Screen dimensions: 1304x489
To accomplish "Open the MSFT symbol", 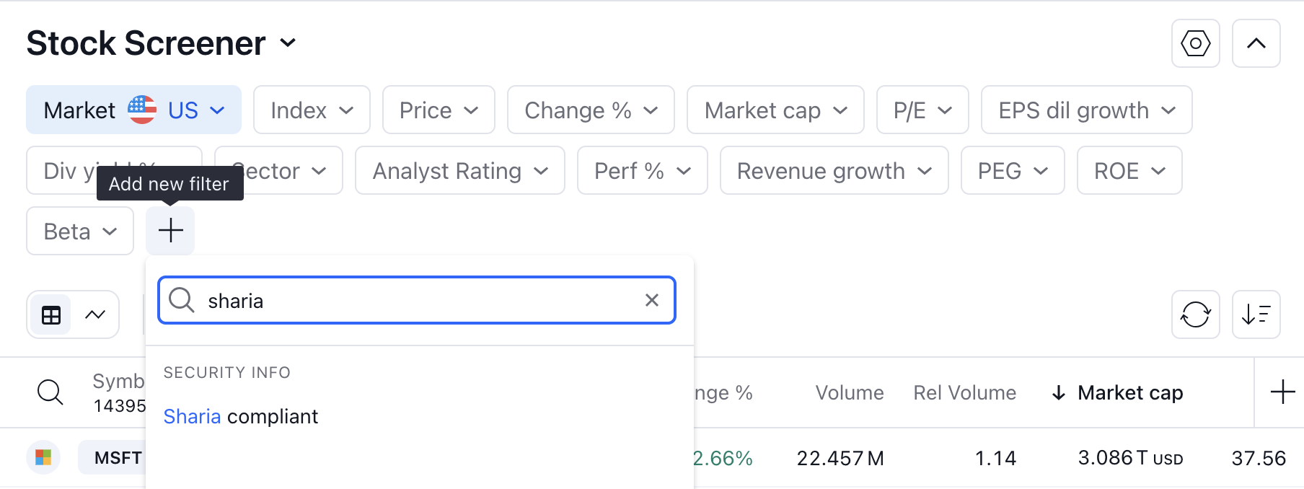I will (x=118, y=457).
